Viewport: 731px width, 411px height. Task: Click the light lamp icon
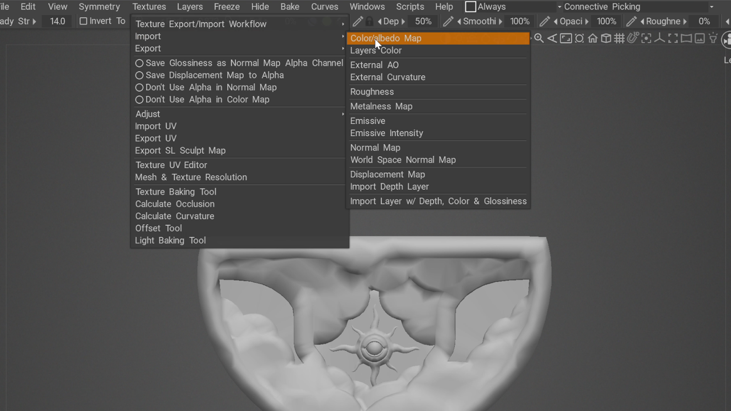[713, 38]
